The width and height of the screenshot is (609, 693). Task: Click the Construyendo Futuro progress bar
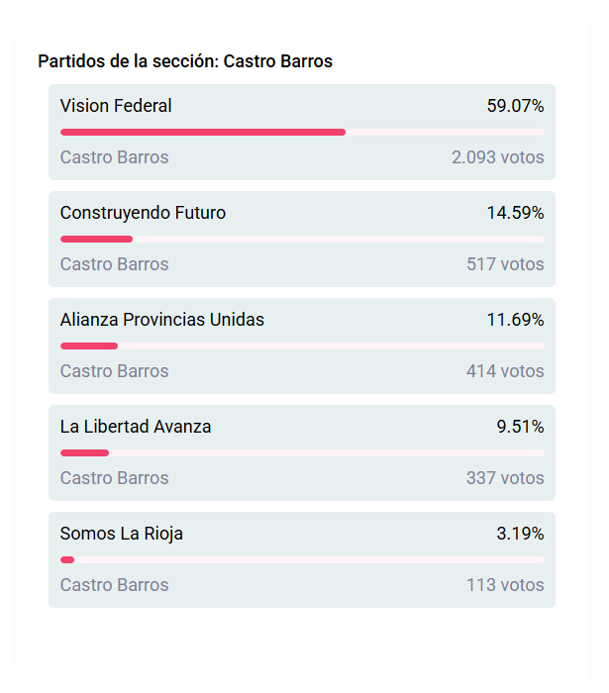click(302, 239)
